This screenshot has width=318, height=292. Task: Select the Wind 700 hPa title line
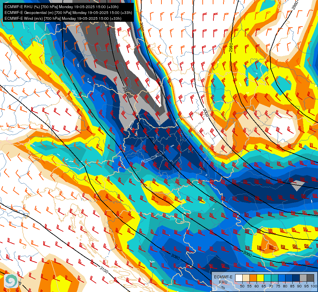pos(63,18)
